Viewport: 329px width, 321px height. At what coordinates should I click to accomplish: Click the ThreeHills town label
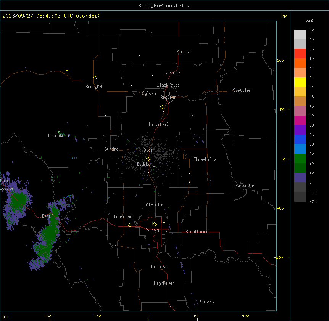coord(205,159)
